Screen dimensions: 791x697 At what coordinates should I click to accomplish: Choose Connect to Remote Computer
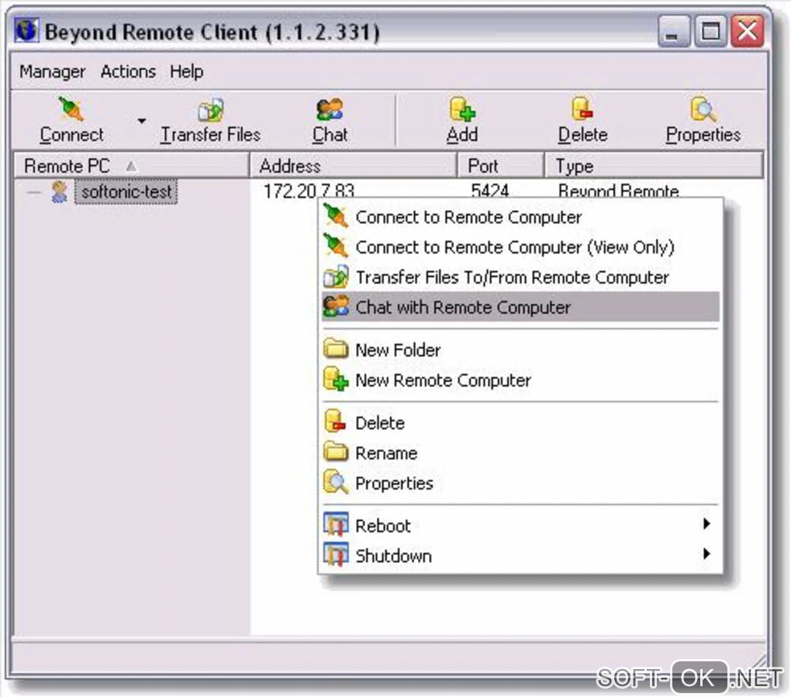520,217
